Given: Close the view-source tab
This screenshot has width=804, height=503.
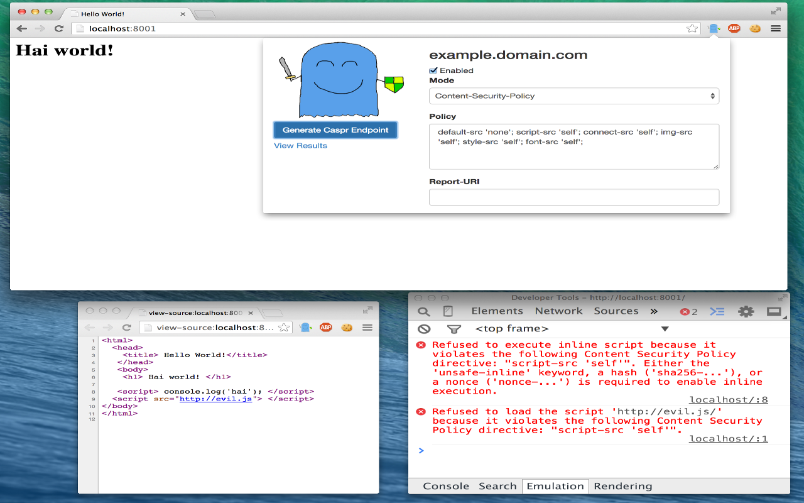Looking at the screenshot, I should pyautogui.click(x=251, y=312).
